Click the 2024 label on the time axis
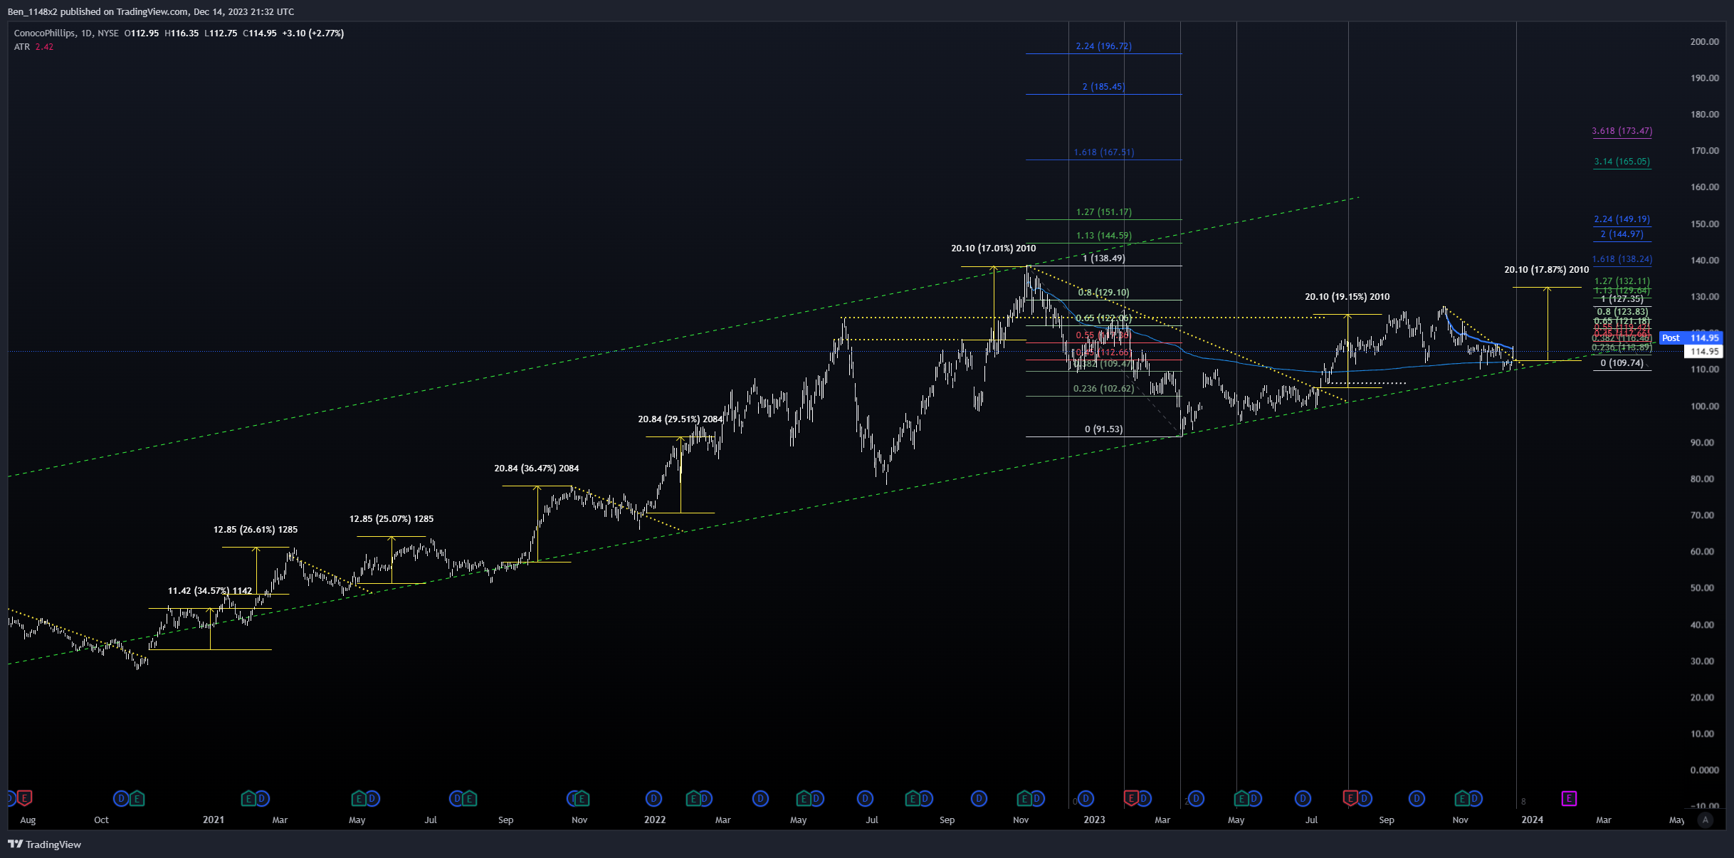Image resolution: width=1734 pixels, height=858 pixels. [1533, 820]
